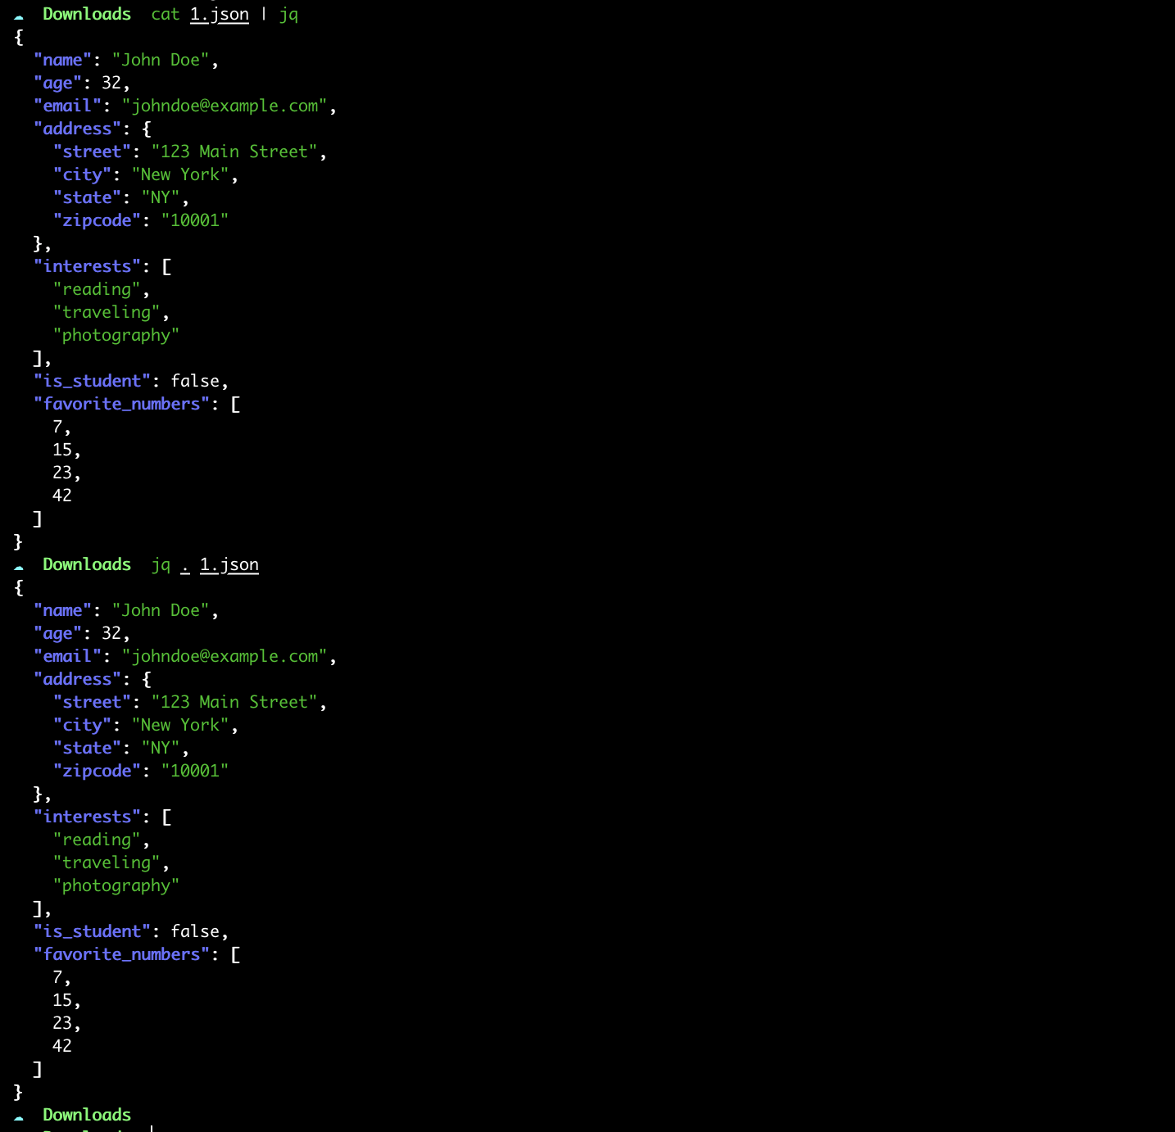Click the prompt icon on the last empty prompt
Viewport: 1175px width, 1132px height.
tap(19, 1116)
